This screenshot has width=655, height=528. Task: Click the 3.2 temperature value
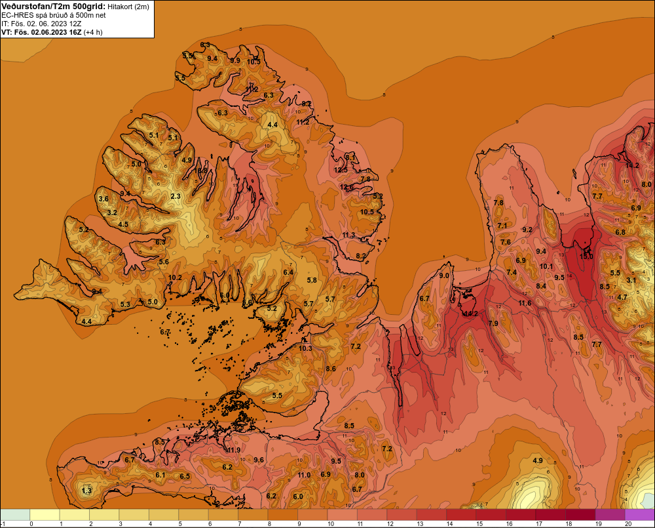(x=112, y=213)
